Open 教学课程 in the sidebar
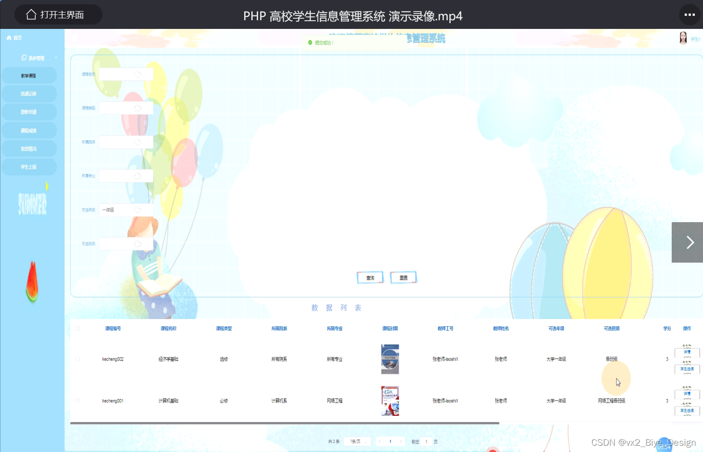 [29, 76]
